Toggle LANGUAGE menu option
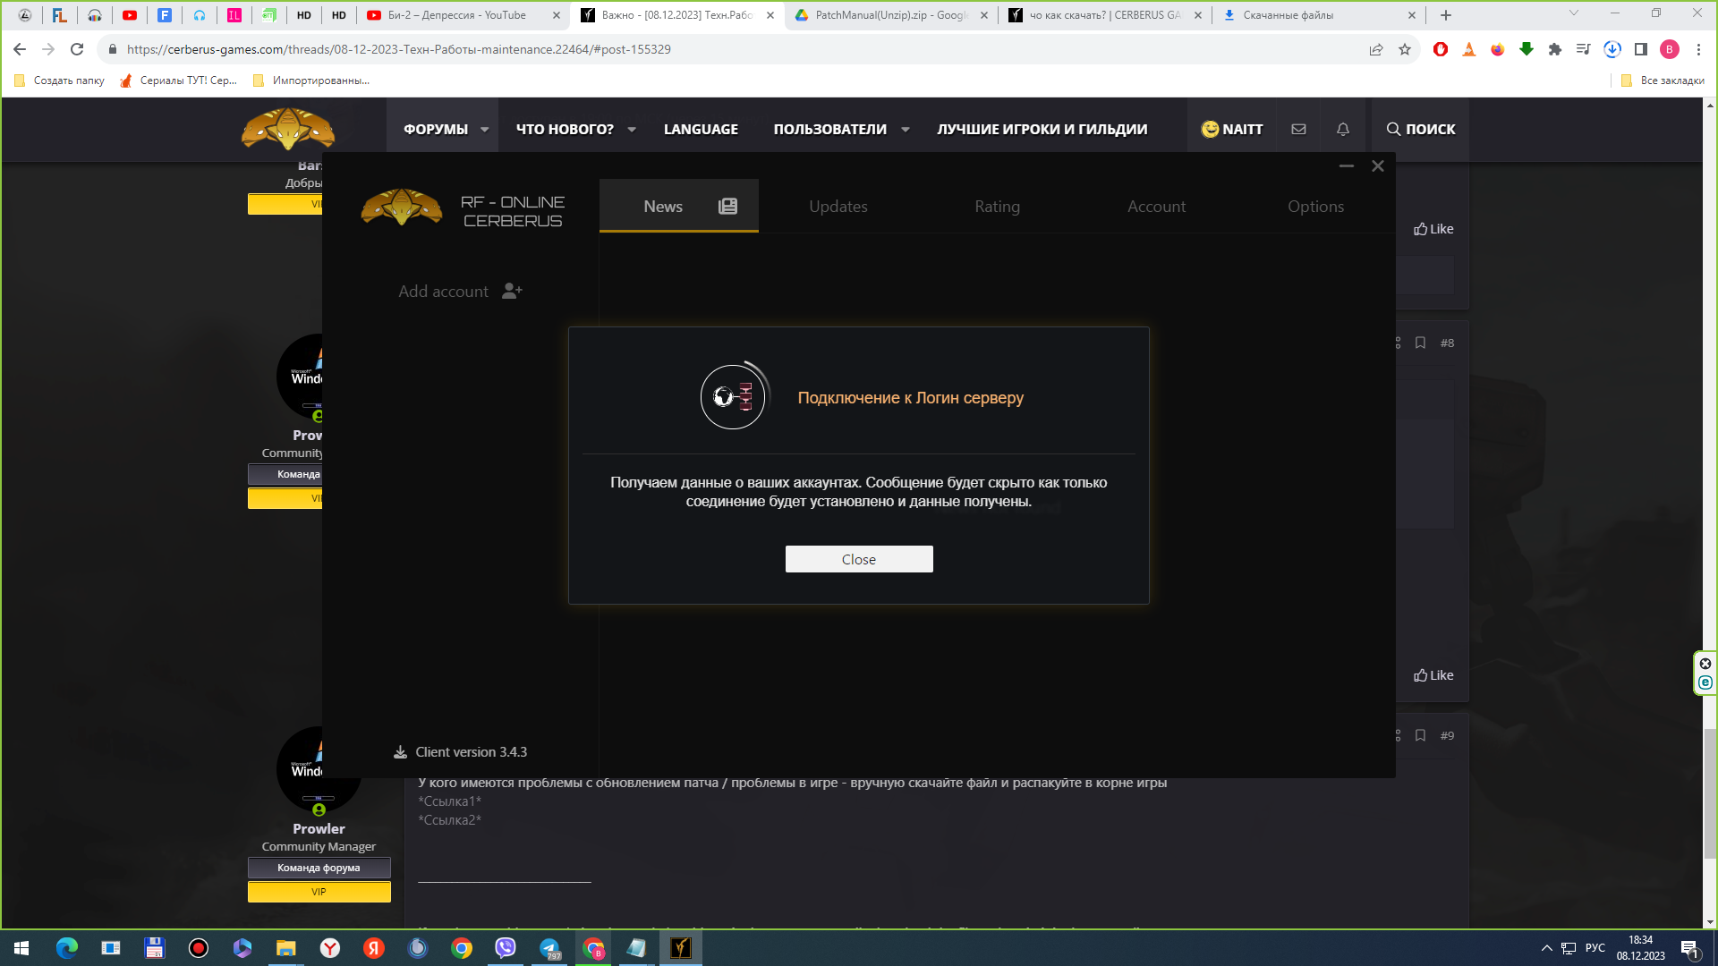1718x966 pixels. click(x=701, y=129)
